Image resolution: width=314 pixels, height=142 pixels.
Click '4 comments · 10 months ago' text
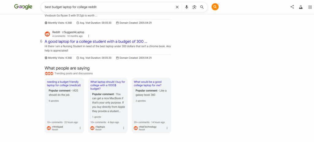(x=67, y=36)
